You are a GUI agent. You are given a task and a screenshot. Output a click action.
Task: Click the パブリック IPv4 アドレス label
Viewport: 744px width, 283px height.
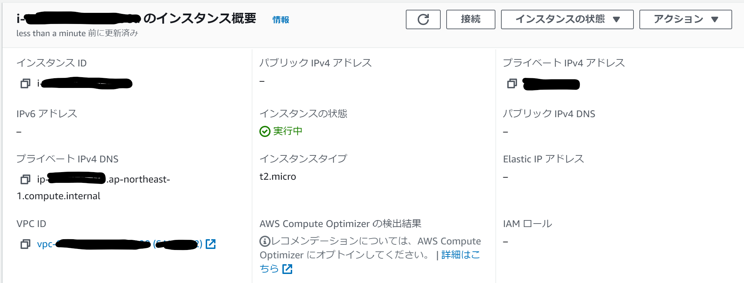coord(316,63)
